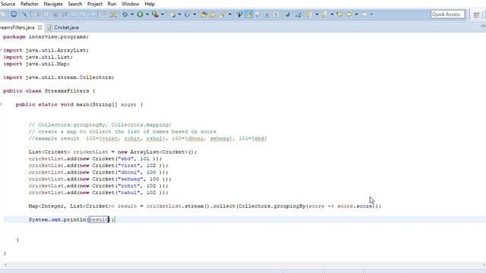This screenshot has height=273, width=486.
Task: Open Previous Annotation dropdown arrow
Action: coord(332,14)
